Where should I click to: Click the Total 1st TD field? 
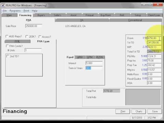pos(154,52)
